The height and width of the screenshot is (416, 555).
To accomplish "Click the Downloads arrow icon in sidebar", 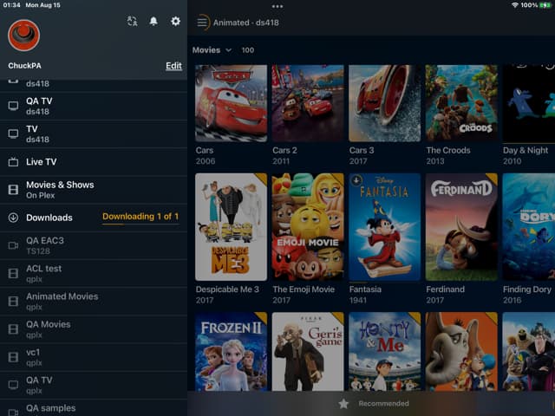I will click(x=13, y=218).
